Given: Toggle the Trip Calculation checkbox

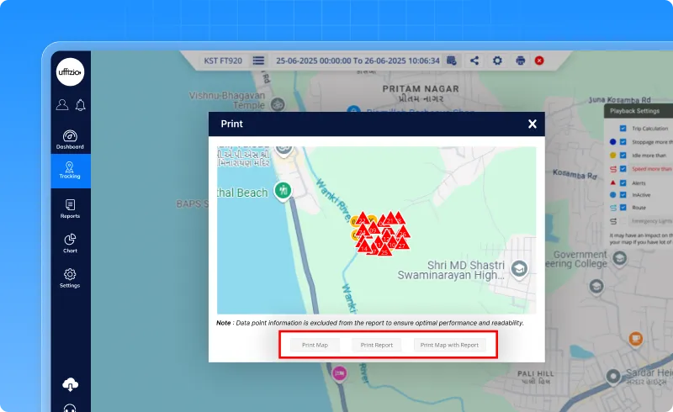Looking at the screenshot, I should coord(623,129).
